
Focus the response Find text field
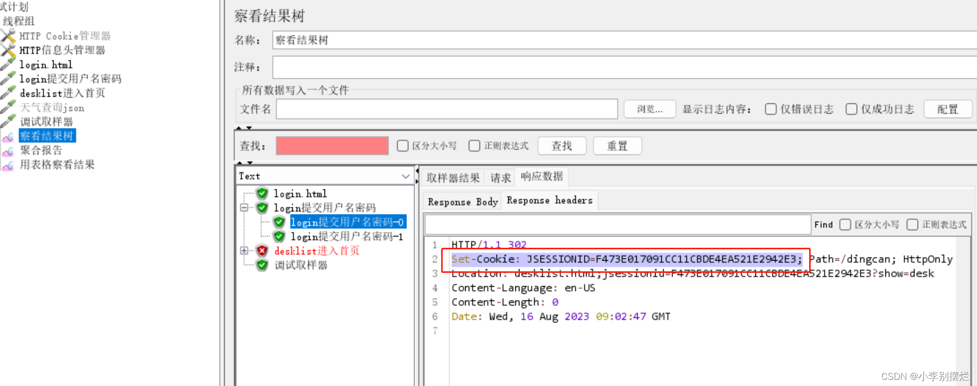coord(618,225)
